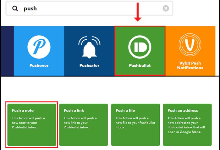This screenshot has width=220, height=150.
Task: Open the Pushsafer service label
Action: (x=89, y=66)
